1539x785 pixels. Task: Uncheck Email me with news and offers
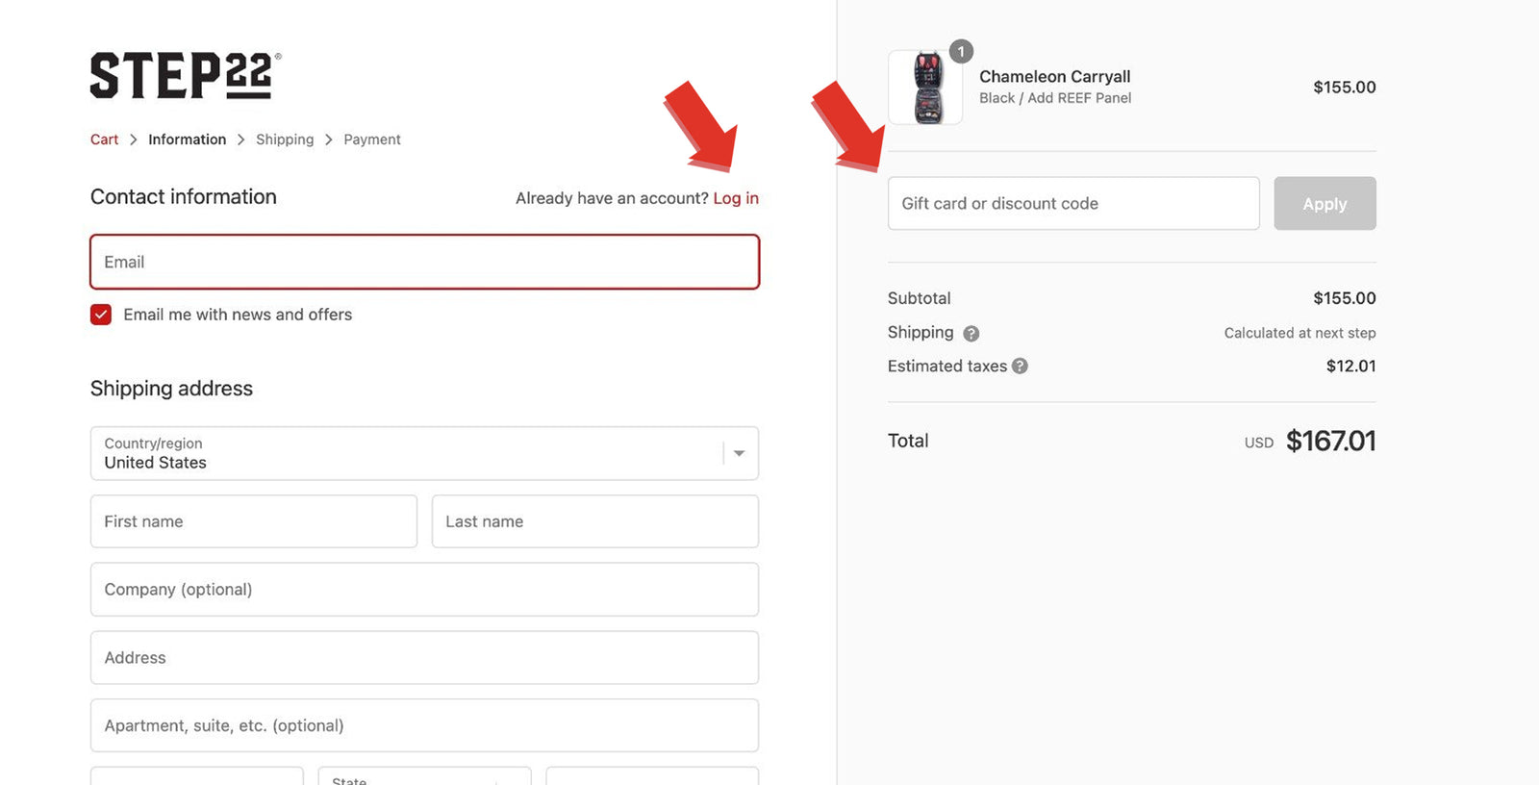click(101, 315)
